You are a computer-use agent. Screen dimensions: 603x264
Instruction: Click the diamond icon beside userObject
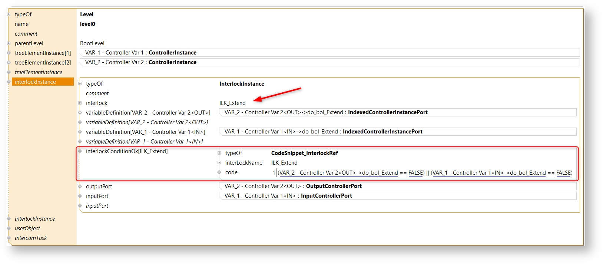pyautogui.click(x=9, y=228)
